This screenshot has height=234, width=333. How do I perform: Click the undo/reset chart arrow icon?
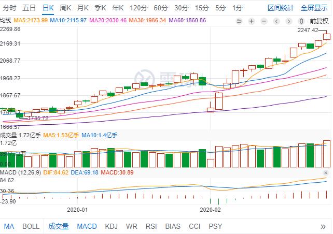[239, 21]
